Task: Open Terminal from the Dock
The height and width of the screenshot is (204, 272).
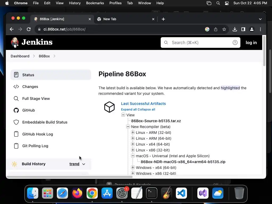Action: click(152, 193)
